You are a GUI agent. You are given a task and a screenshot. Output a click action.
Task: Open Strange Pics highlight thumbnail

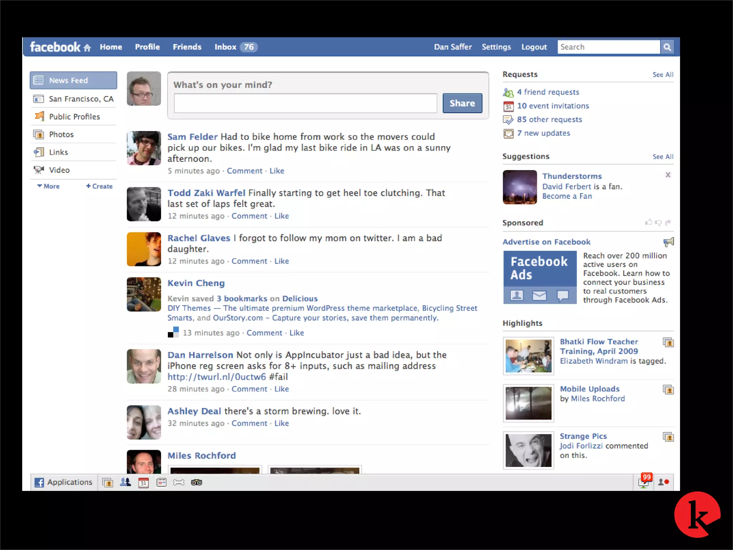[528, 450]
